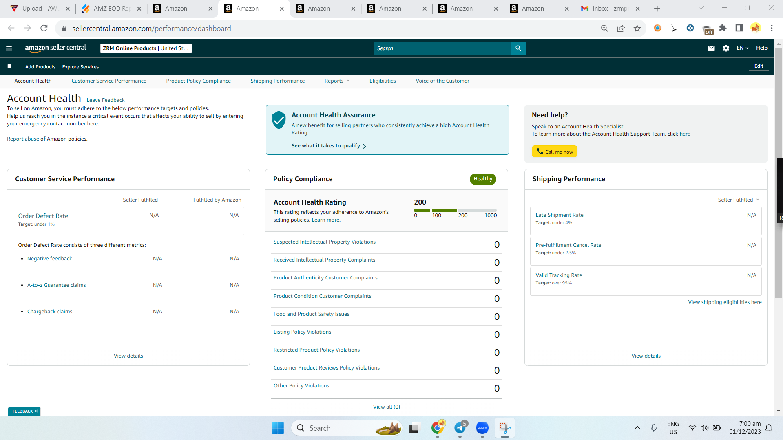
Task: Share this page from address bar
Action: [621, 28]
